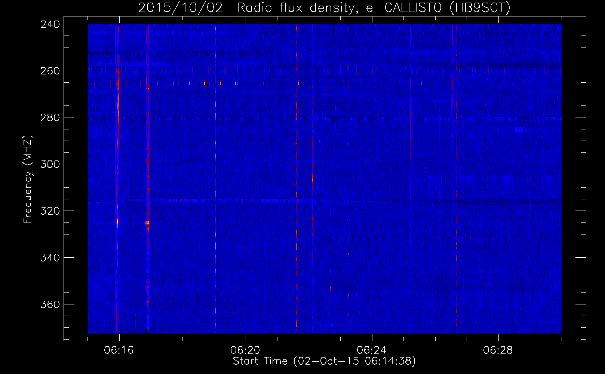
Task: Click the 'Start Time (02-Oct-15 06:14:38)' x-axis label
Action: click(x=324, y=361)
